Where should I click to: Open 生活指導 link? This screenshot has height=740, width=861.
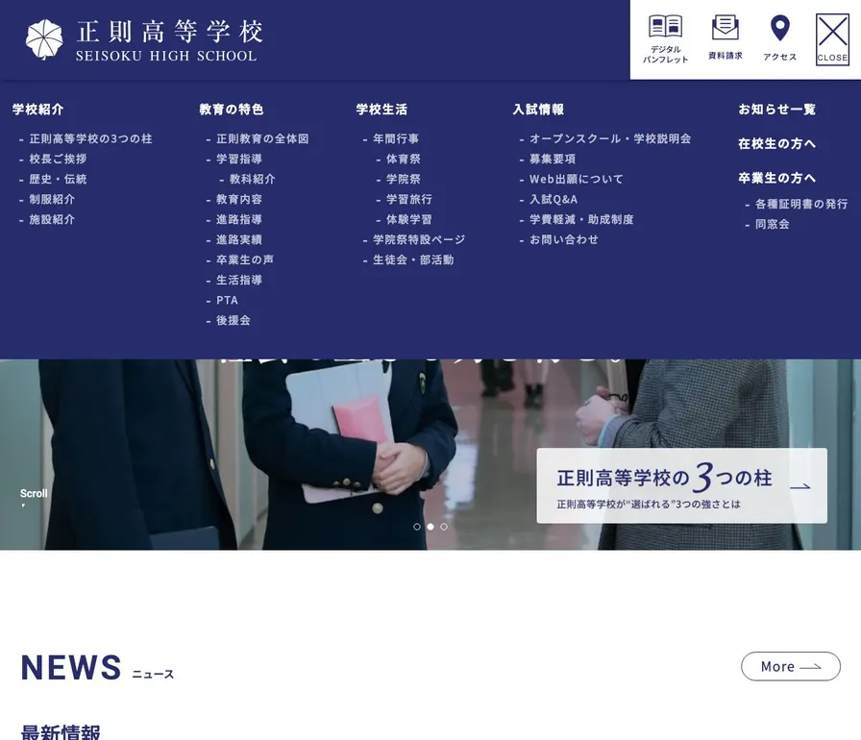pyautogui.click(x=239, y=280)
